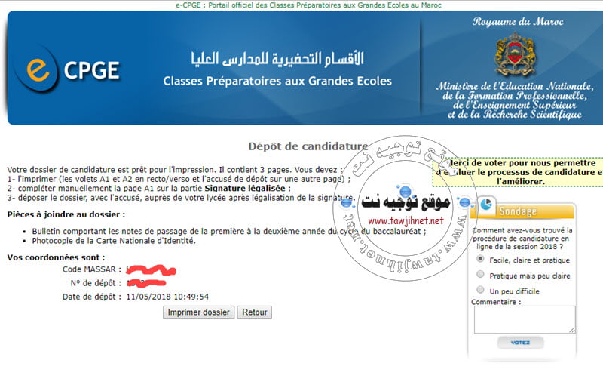
Task: Click 'Photocopie de la Carte Nationale d'Identité' item
Action: (114, 241)
